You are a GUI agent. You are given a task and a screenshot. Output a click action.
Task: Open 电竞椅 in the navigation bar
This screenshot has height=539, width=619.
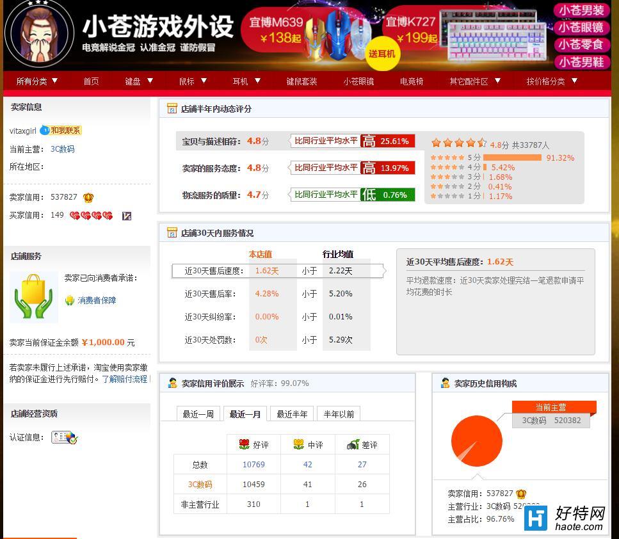click(412, 81)
